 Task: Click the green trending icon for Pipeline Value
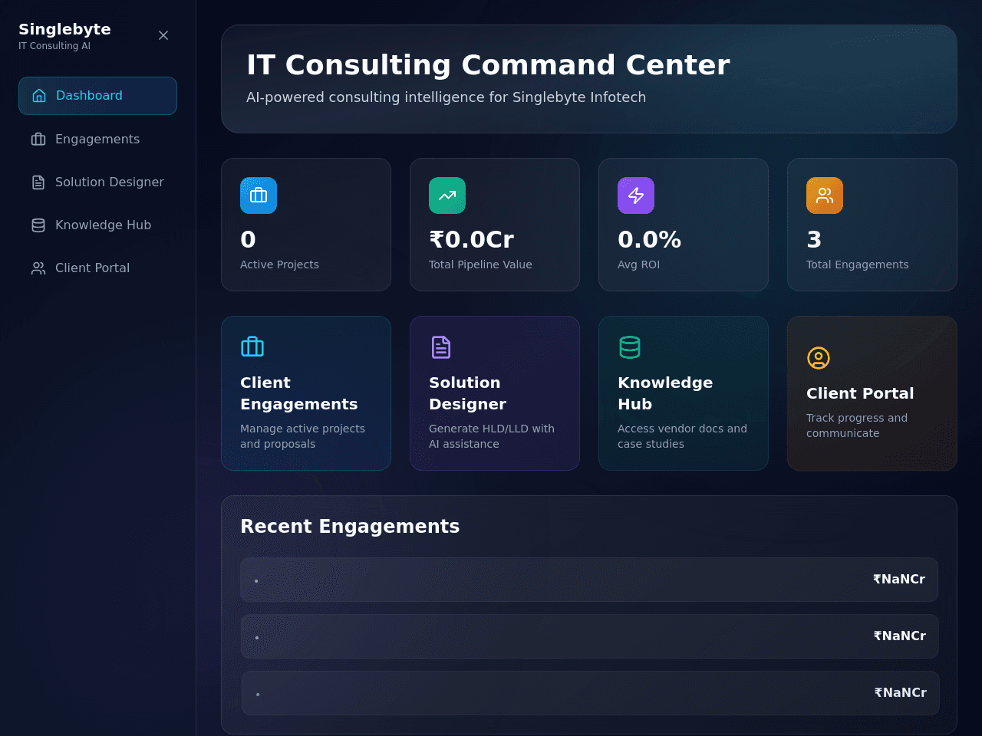(447, 195)
